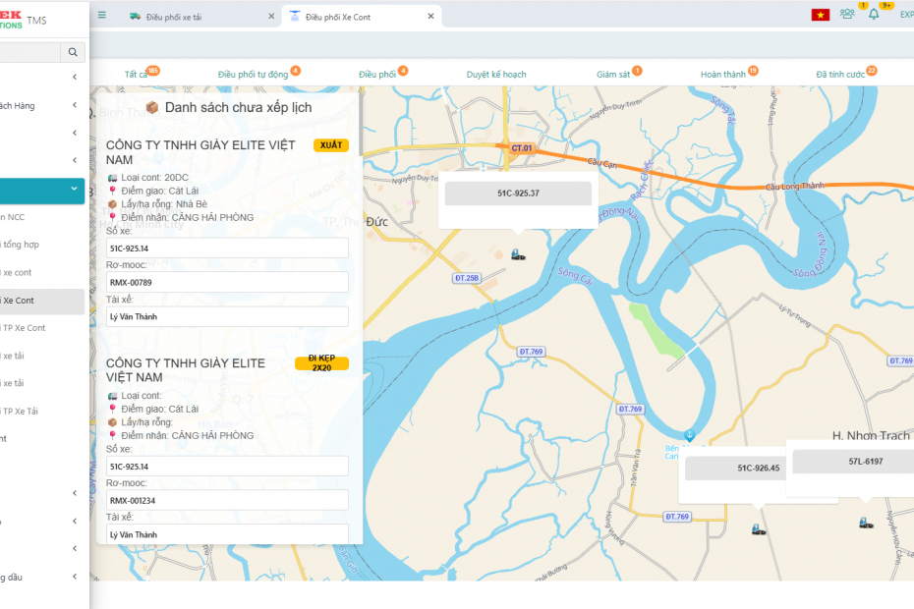This screenshot has width=914, height=609.
Task: Open the Giám sát navigation tab
Action: coord(616,73)
